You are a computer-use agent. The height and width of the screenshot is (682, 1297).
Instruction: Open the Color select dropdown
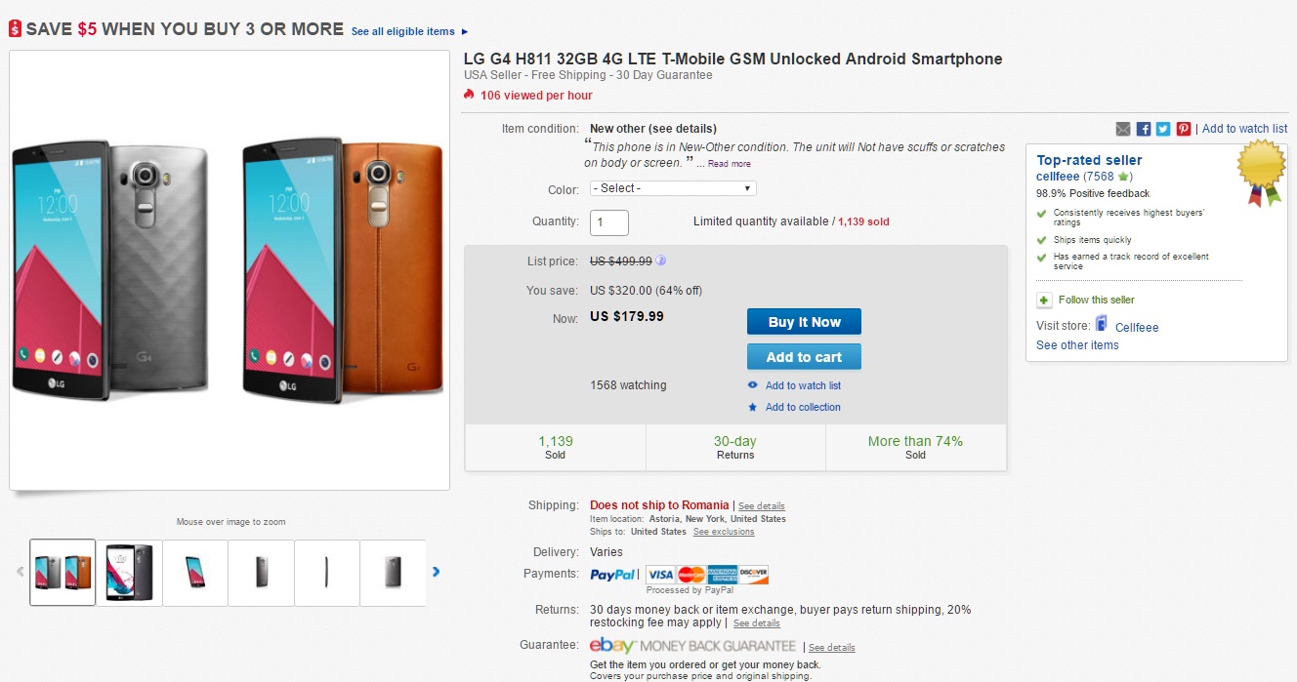tap(673, 188)
